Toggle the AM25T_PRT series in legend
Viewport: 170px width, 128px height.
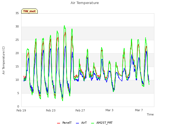[102, 123]
